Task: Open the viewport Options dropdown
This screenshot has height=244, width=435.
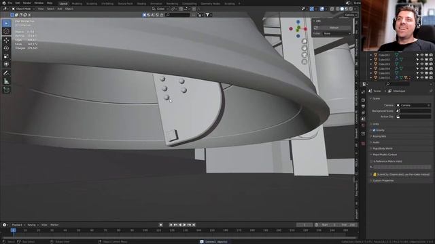Action: pyautogui.click(x=351, y=15)
